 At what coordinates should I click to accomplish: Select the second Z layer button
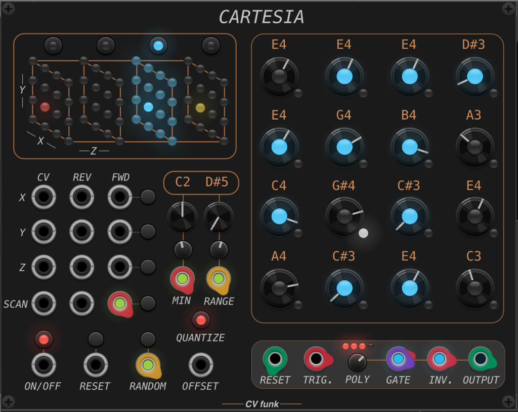point(106,46)
